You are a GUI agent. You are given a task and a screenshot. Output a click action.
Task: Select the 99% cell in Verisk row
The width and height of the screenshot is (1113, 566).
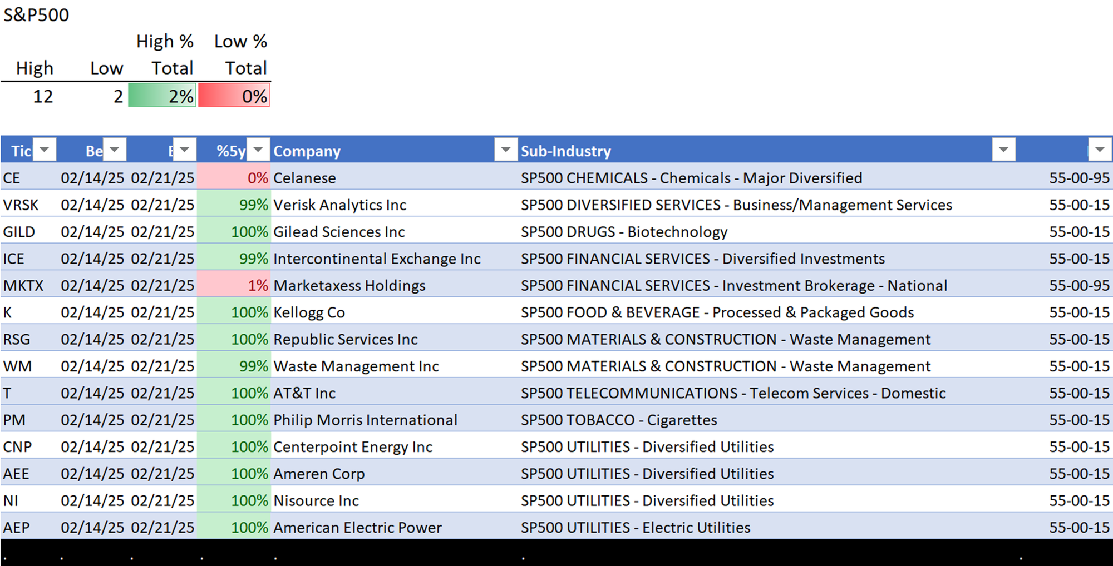tap(234, 204)
